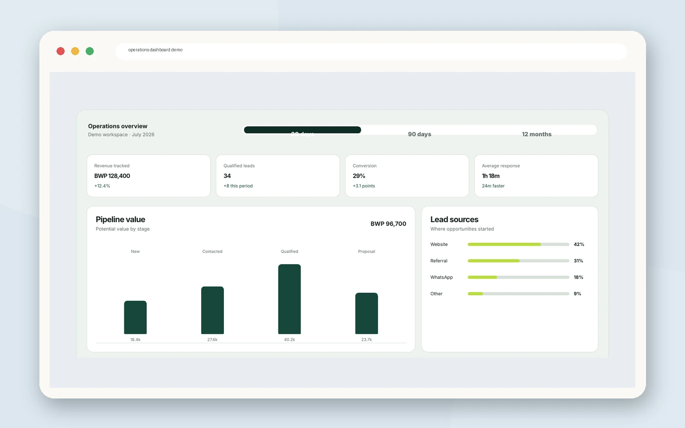Click the Proposal stage bar
685x428 pixels.
click(x=366, y=313)
